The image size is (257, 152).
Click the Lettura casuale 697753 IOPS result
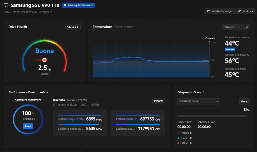pos(138,119)
